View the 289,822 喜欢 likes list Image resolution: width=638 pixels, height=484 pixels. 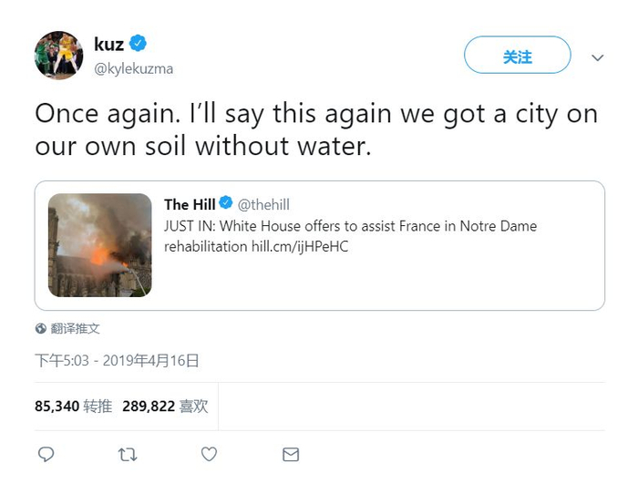[165, 406]
